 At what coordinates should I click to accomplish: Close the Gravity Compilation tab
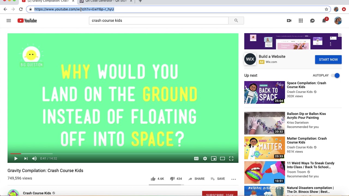point(73,1)
